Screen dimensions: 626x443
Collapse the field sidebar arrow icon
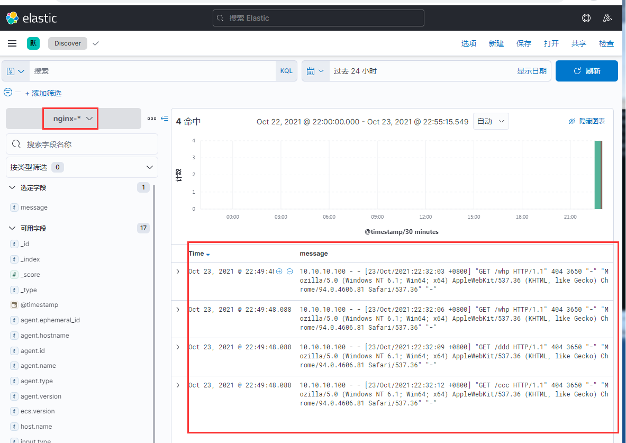click(x=165, y=118)
